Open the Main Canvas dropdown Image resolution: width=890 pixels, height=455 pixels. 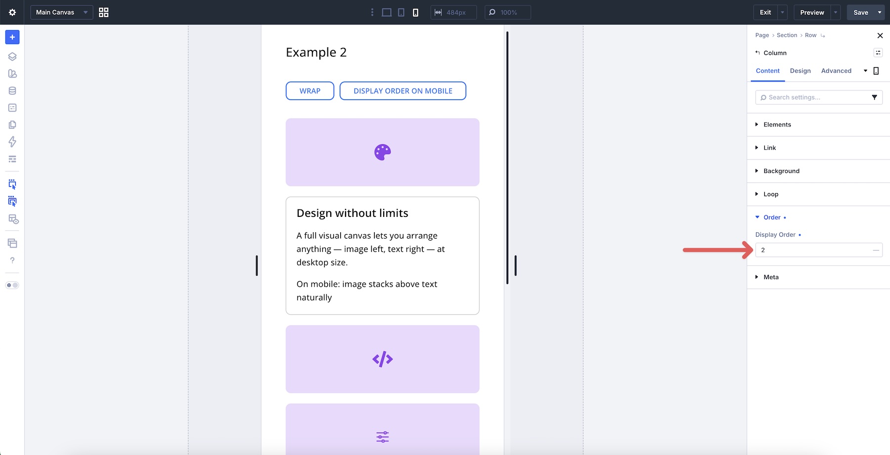pyautogui.click(x=62, y=12)
